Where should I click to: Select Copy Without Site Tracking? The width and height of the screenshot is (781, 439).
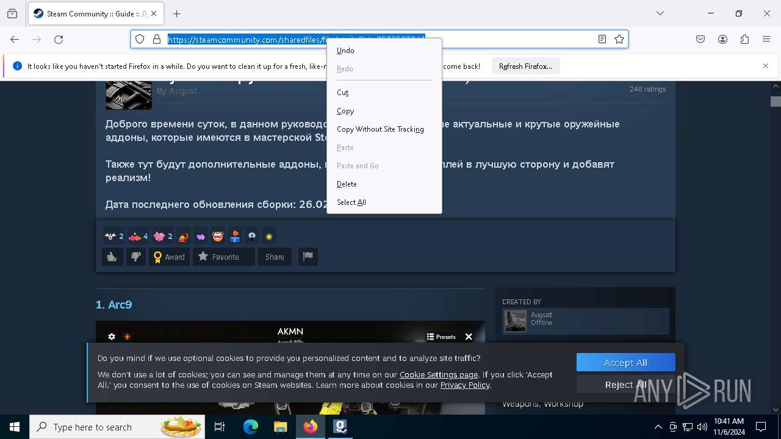[384, 129]
